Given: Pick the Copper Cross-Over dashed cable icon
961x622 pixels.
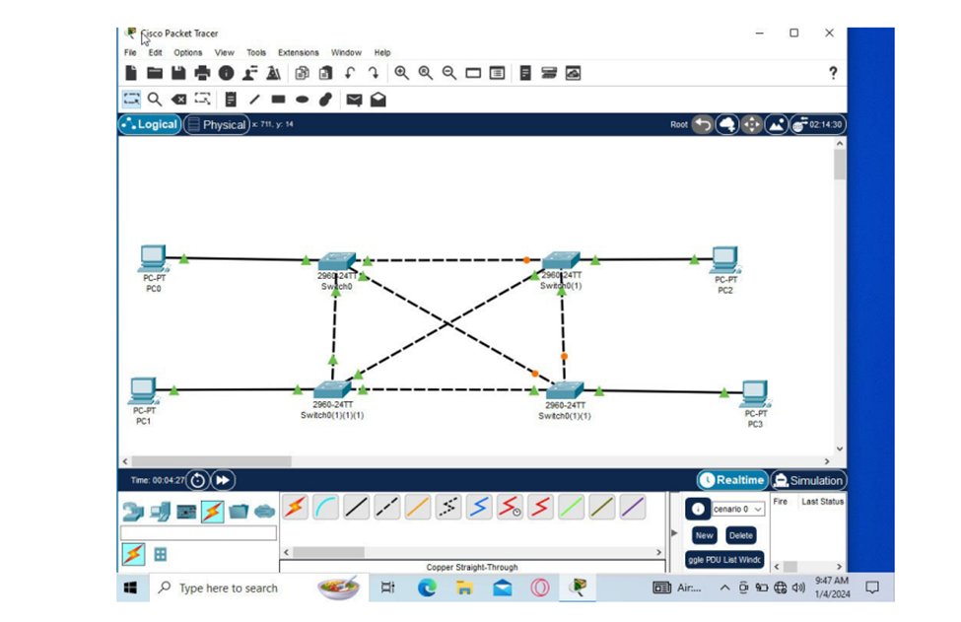Looking at the screenshot, I should coord(387,508).
